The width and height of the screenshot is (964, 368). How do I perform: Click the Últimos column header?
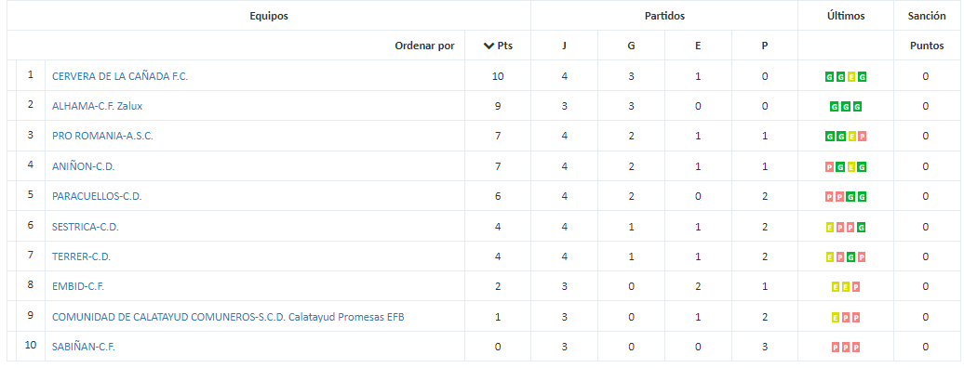[x=846, y=16]
